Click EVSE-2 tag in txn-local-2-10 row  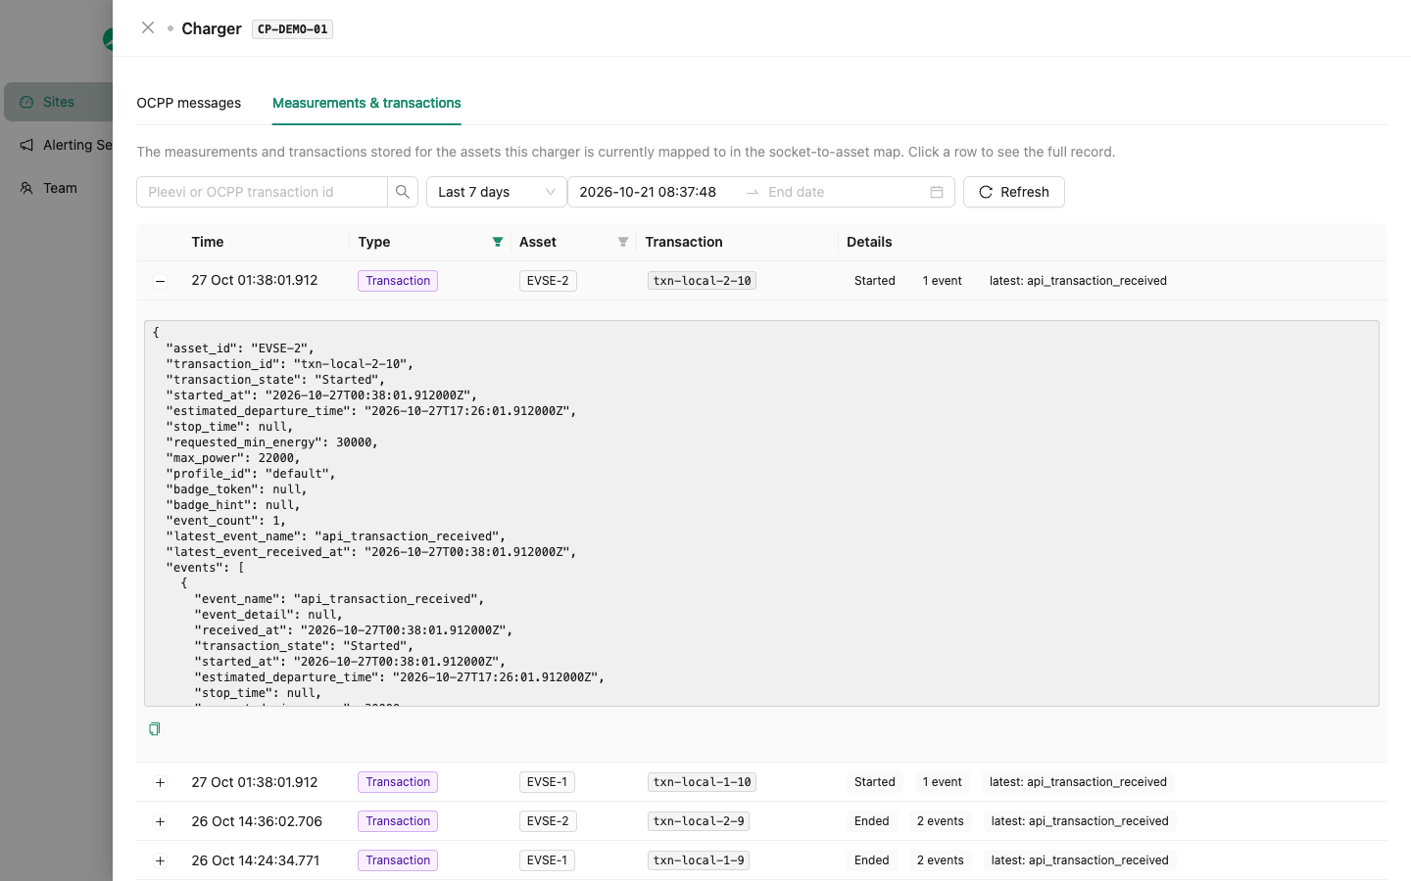(x=548, y=281)
